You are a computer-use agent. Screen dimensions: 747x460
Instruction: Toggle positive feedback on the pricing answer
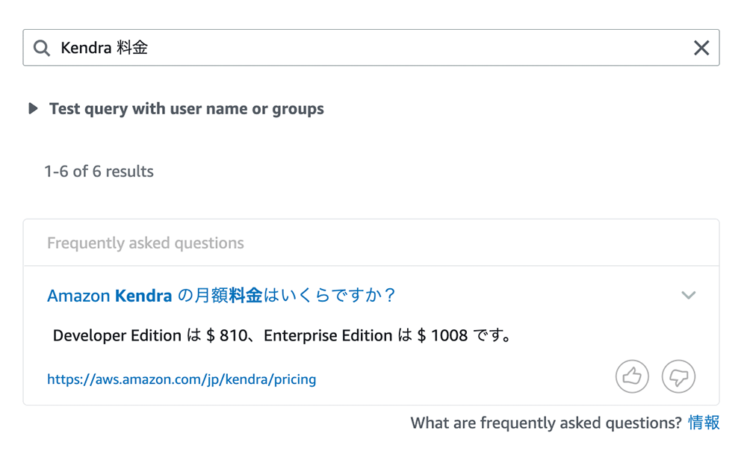(632, 376)
